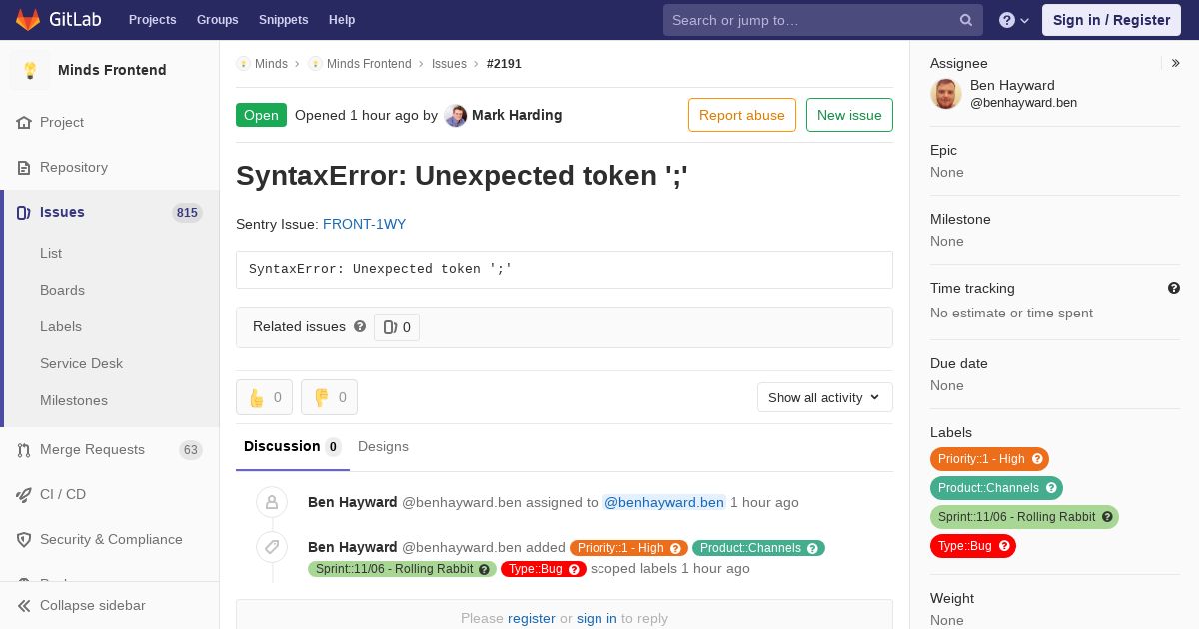Screen dimensions: 1199x629
Task: Click the search magnifier icon
Action: 966,20
